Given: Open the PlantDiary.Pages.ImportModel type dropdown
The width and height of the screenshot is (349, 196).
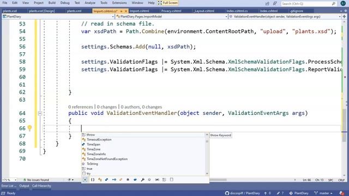Looking at the screenshot, I should 171,16.
